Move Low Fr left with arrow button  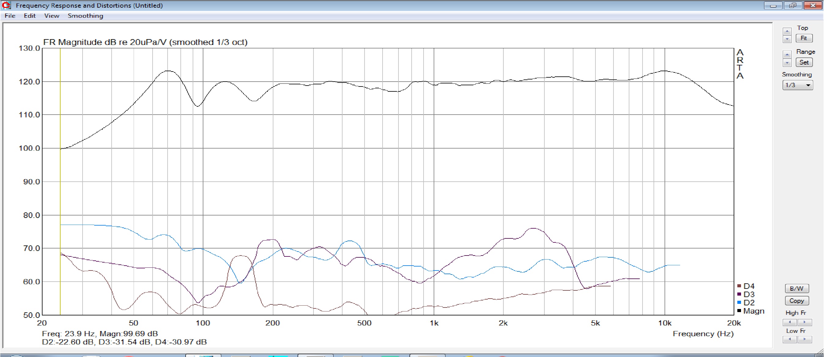click(789, 339)
